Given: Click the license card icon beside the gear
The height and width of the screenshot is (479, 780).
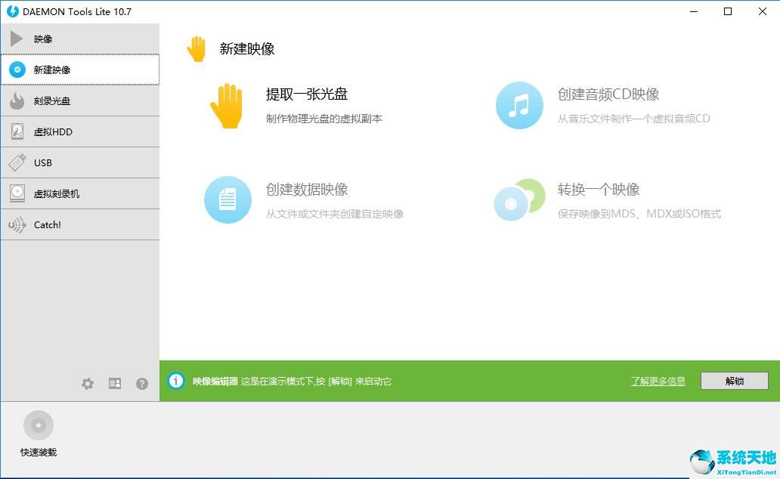Looking at the screenshot, I should [115, 384].
